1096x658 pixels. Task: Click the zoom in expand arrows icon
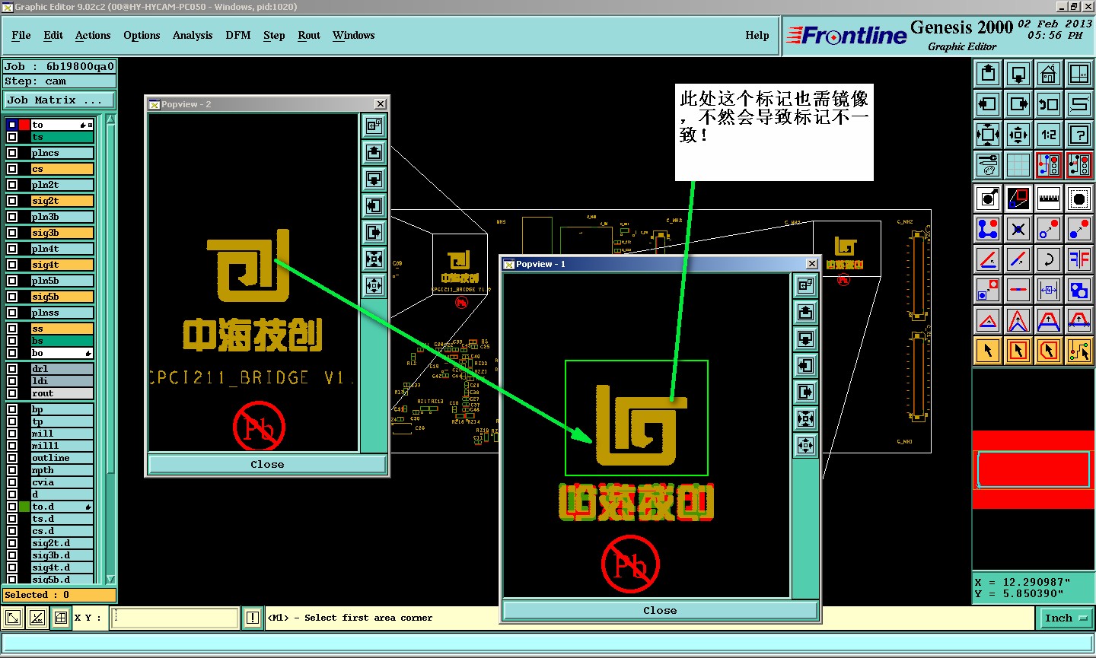tap(988, 135)
